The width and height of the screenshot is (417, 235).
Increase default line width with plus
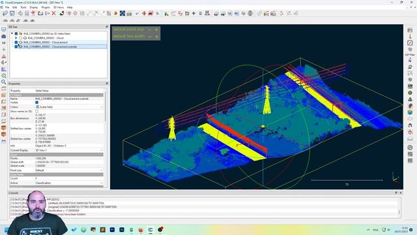(156, 37)
